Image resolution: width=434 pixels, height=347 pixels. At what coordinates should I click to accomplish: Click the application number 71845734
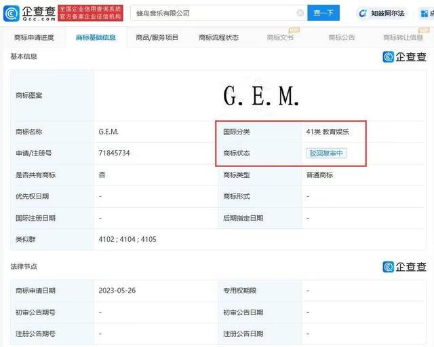click(114, 153)
